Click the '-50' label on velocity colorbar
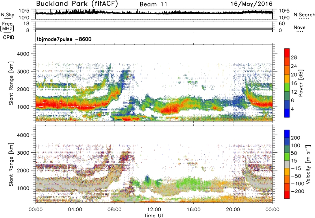 coord(296,176)
